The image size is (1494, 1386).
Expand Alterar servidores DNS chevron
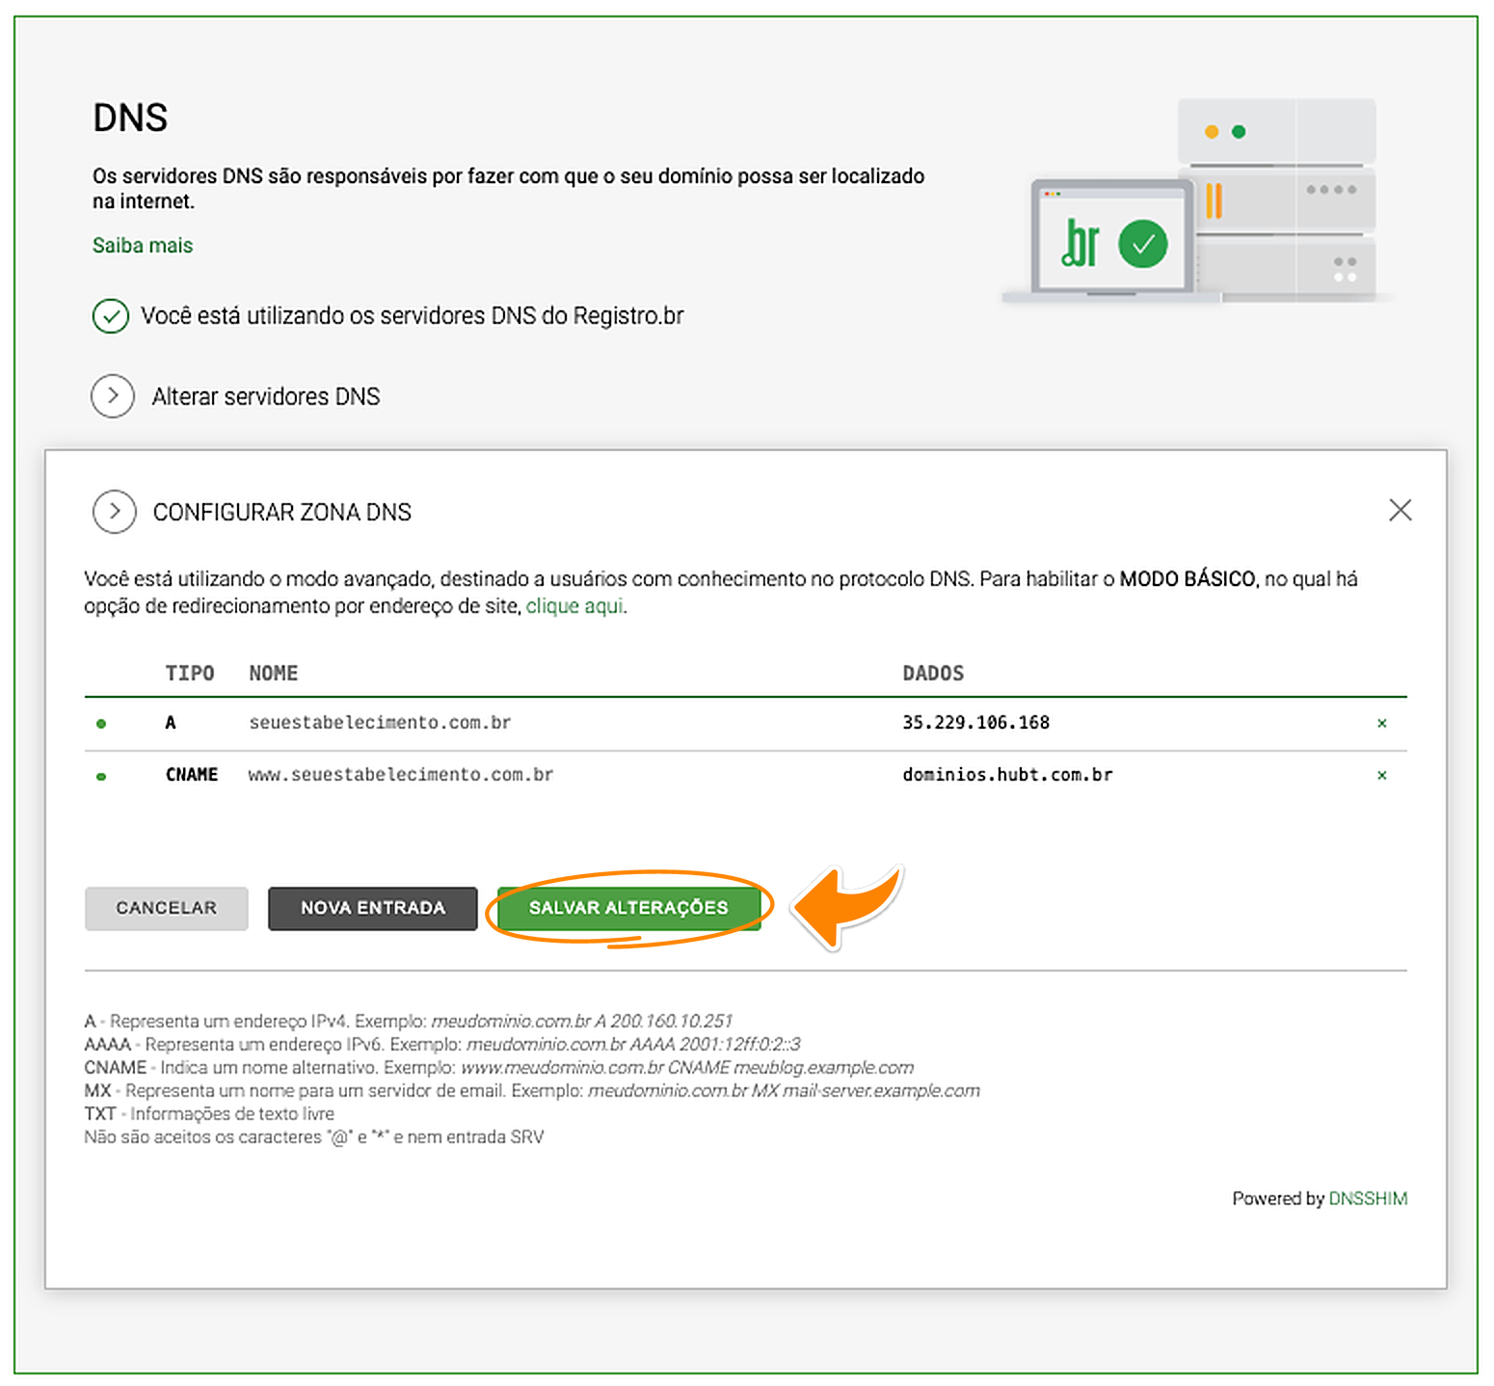(113, 396)
